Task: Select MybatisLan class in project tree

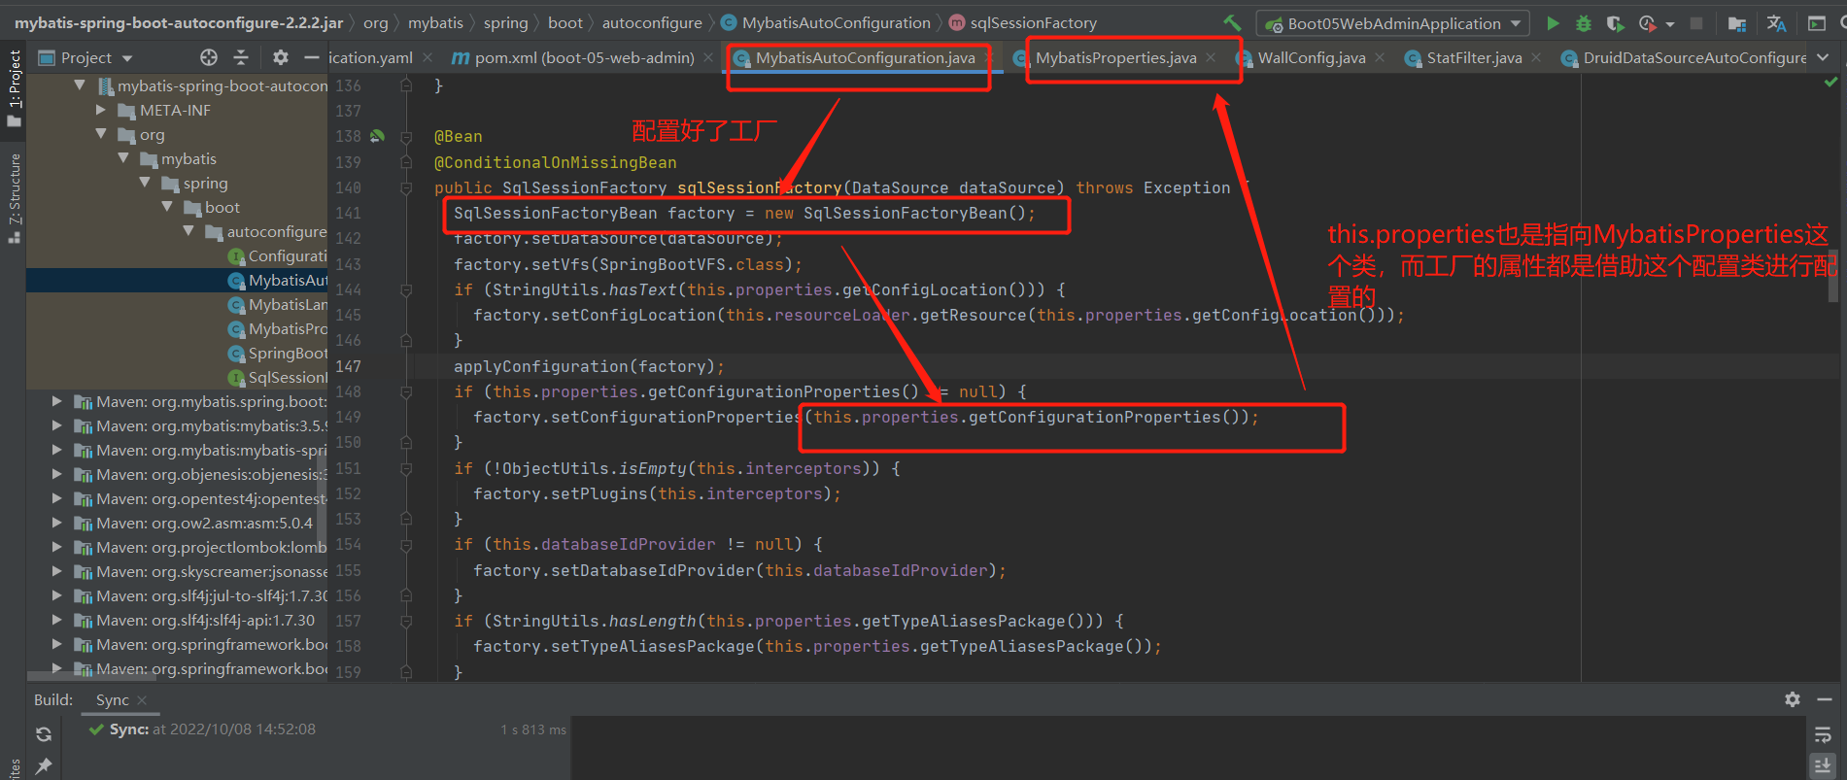Action: pyautogui.click(x=277, y=305)
